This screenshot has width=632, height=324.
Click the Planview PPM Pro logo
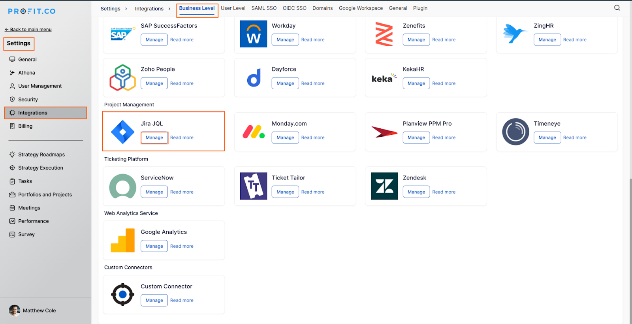(384, 132)
